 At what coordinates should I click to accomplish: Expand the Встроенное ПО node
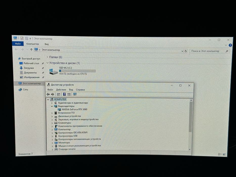[x=52, y=113]
